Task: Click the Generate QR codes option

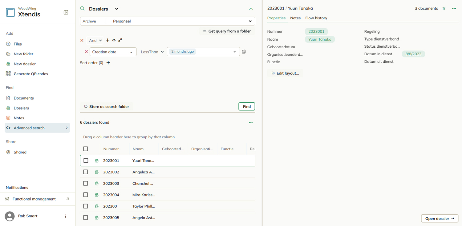Action: click(x=27, y=74)
